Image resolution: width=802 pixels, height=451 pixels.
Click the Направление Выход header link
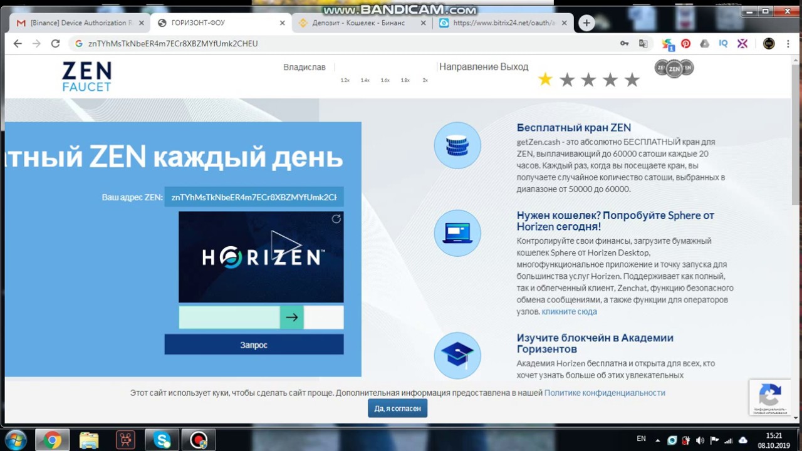(484, 66)
